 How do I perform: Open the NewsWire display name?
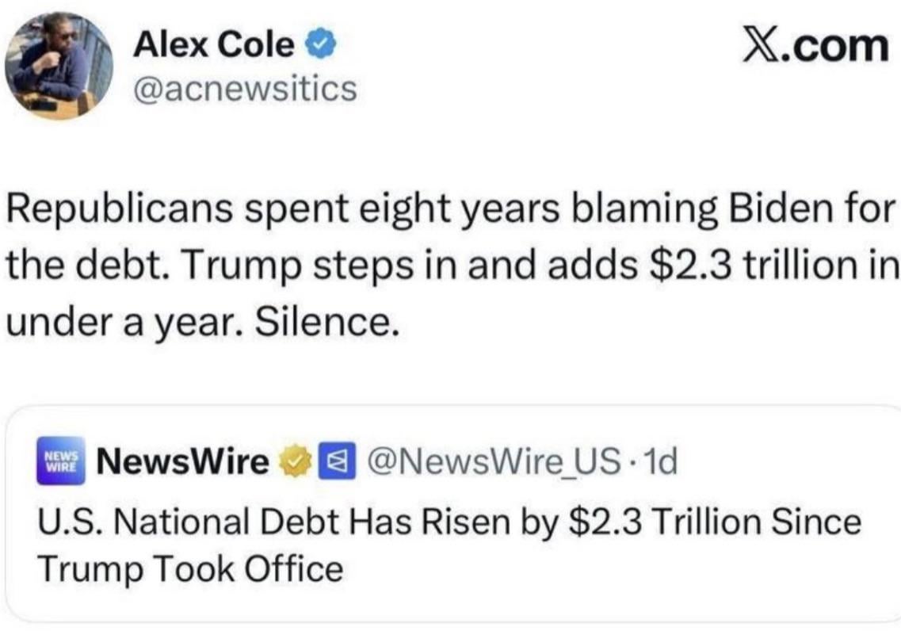(181, 462)
